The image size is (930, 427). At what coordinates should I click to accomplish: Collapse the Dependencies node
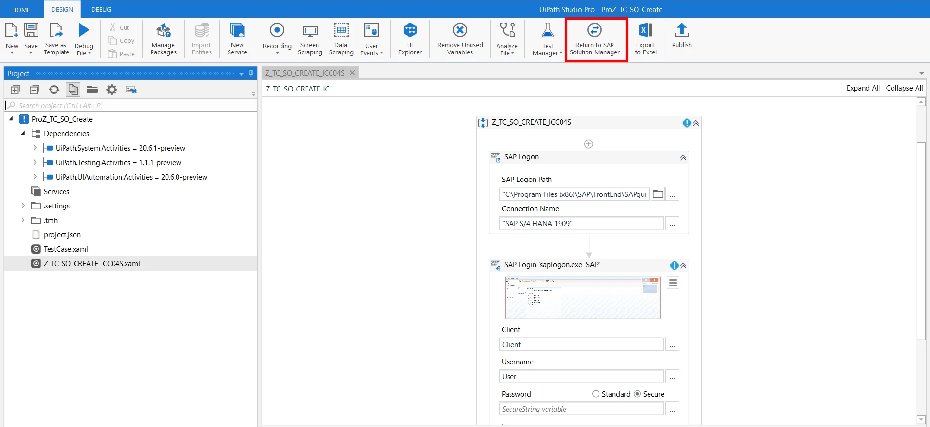pos(23,133)
